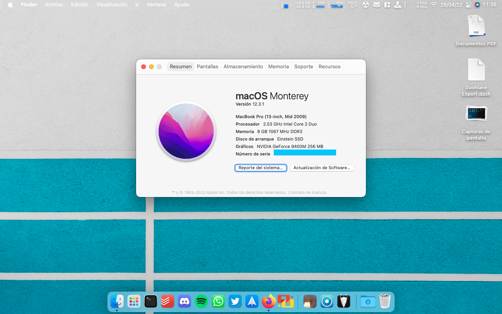Close the About This Mac window
Screen dimensions: 502x314
pyautogui.click(x=144, y=67)
